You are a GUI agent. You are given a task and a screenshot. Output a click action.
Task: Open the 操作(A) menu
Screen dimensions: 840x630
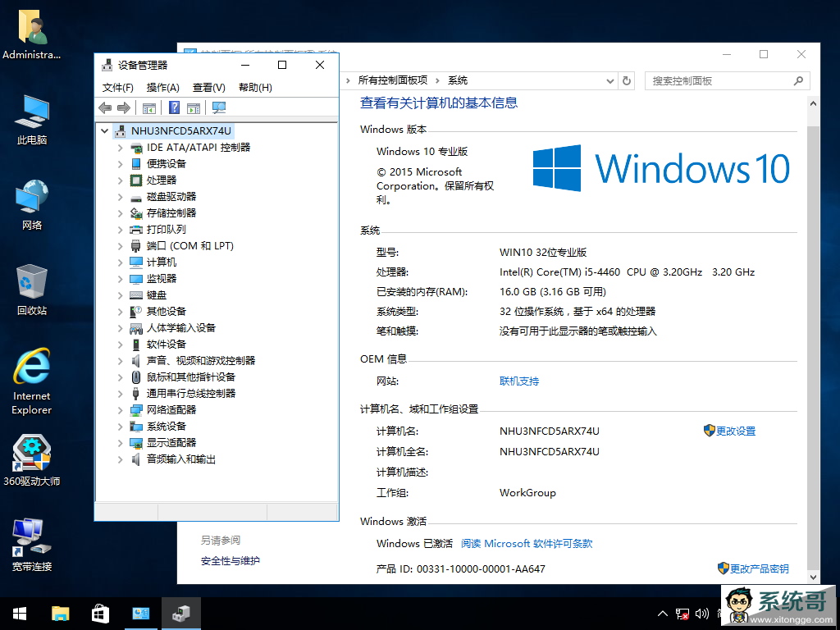coord(163,87)
